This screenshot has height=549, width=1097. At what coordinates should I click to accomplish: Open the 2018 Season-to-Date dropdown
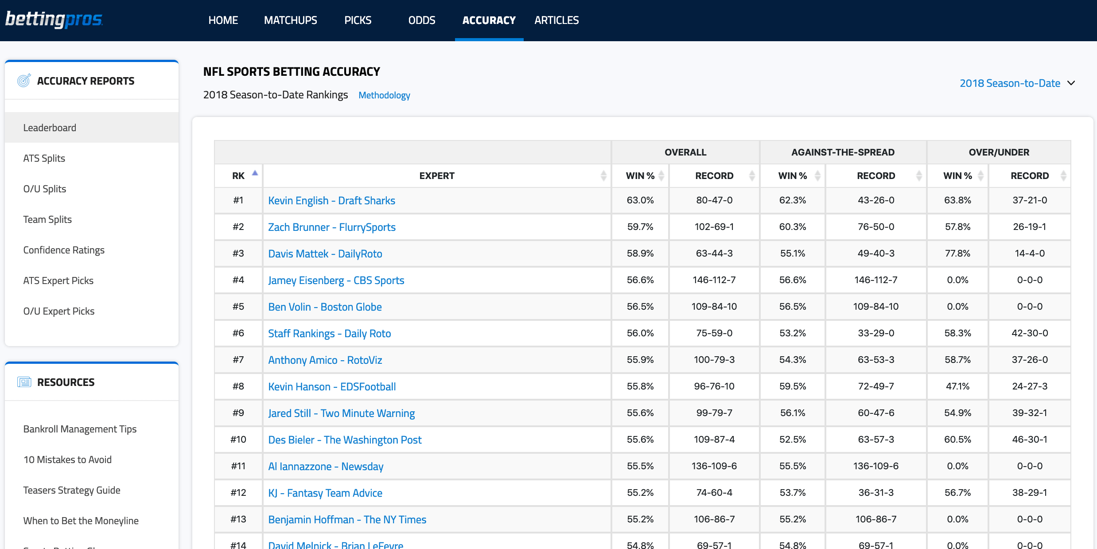(1010, 83)
